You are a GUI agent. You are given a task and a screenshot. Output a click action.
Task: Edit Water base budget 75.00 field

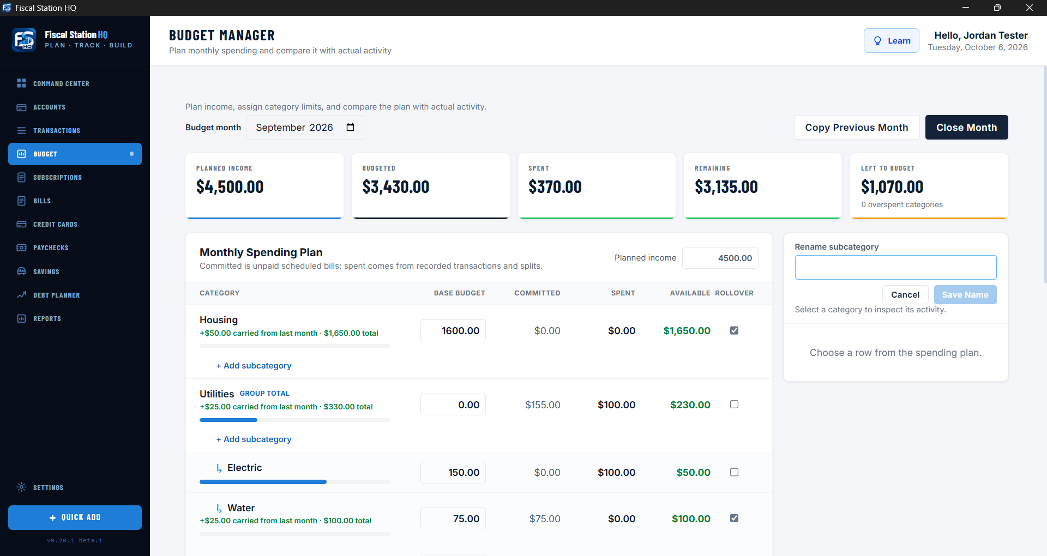(453, 518)
